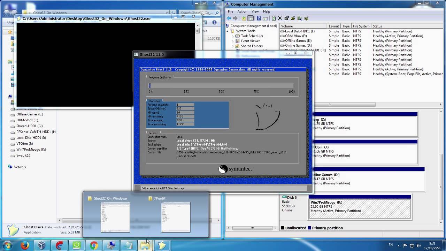
Task: Click the EN language indicator
Action: point(391,245)
